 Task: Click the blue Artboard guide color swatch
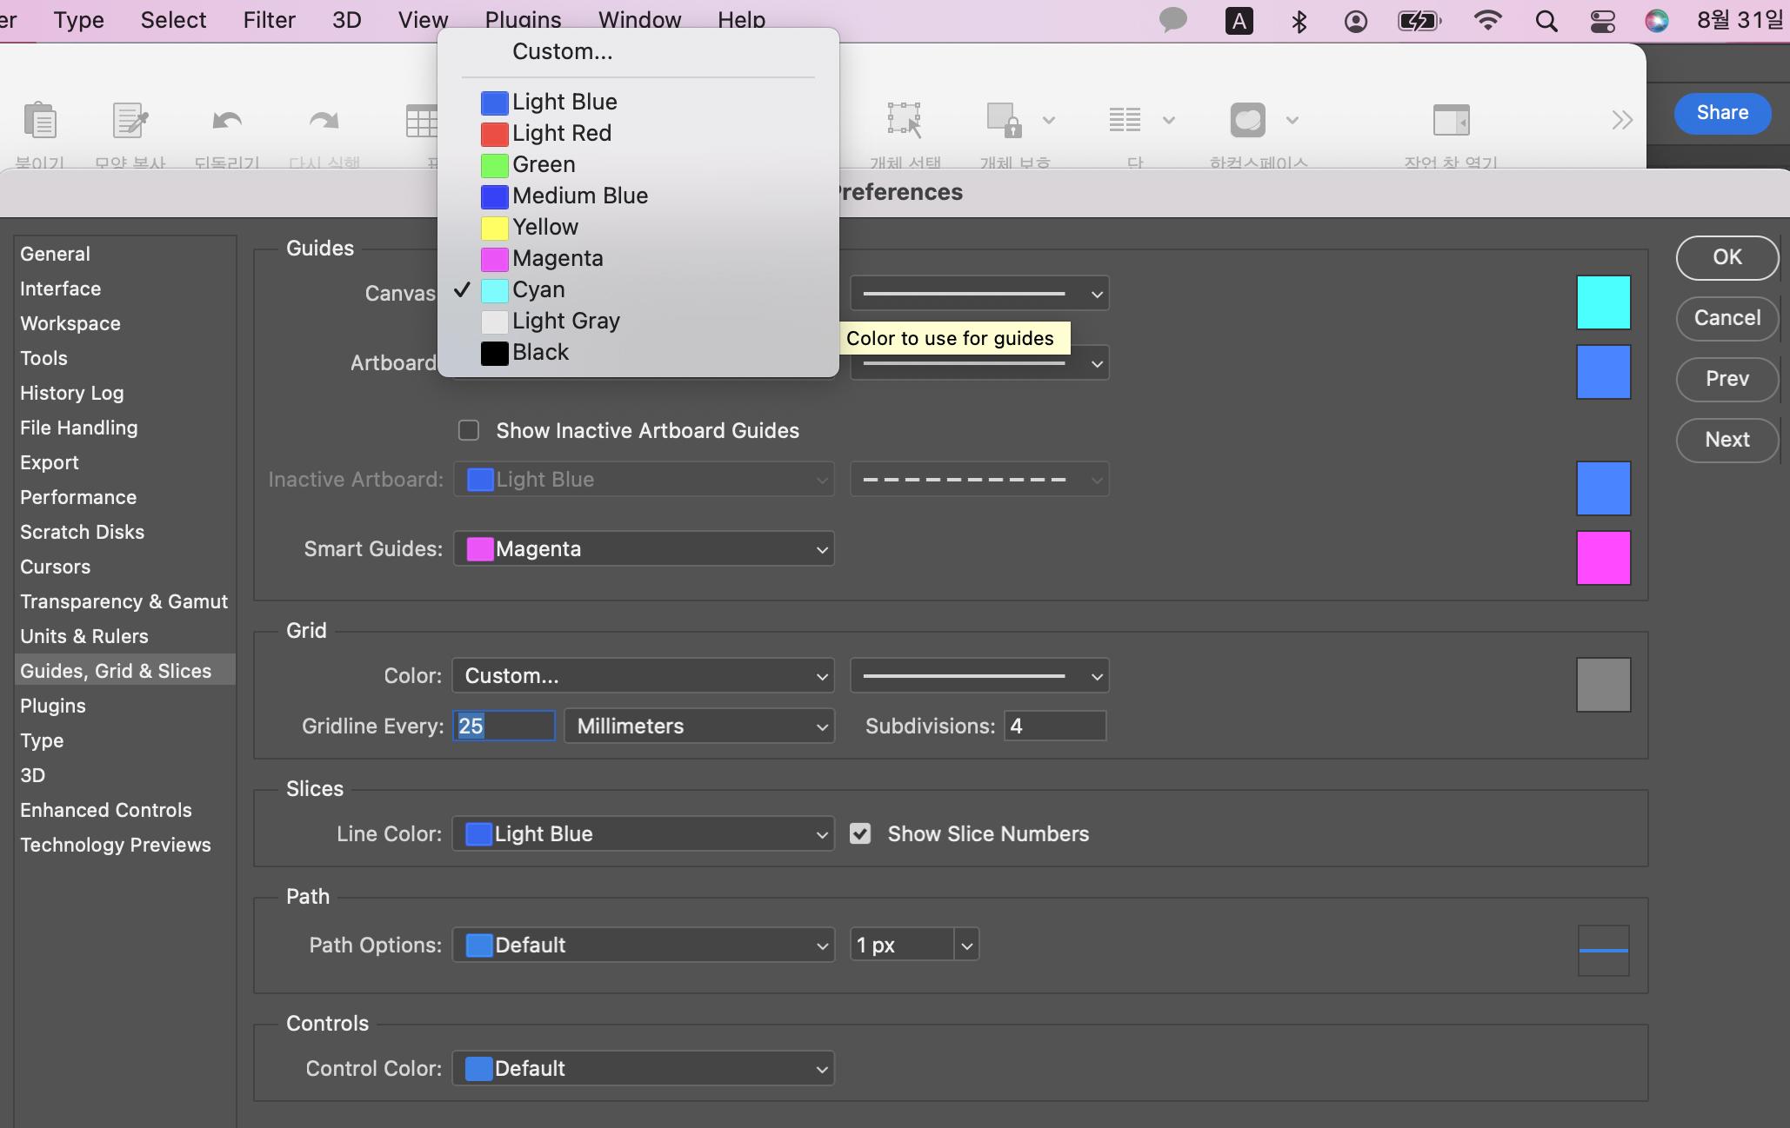pos(1603,372)
